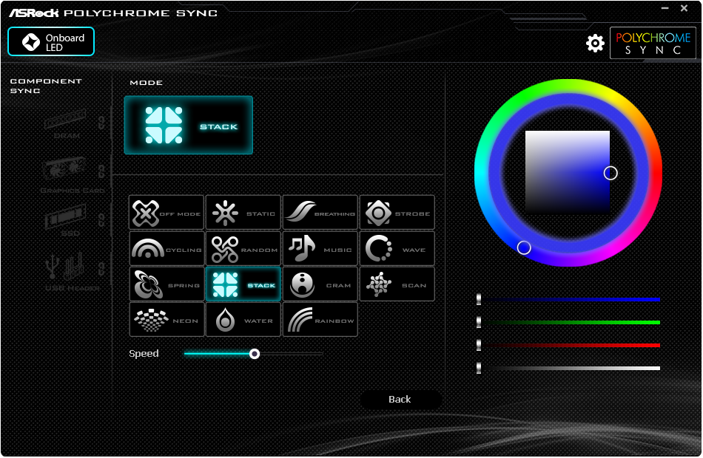Select the Spring lighting mode

(166, 284)
